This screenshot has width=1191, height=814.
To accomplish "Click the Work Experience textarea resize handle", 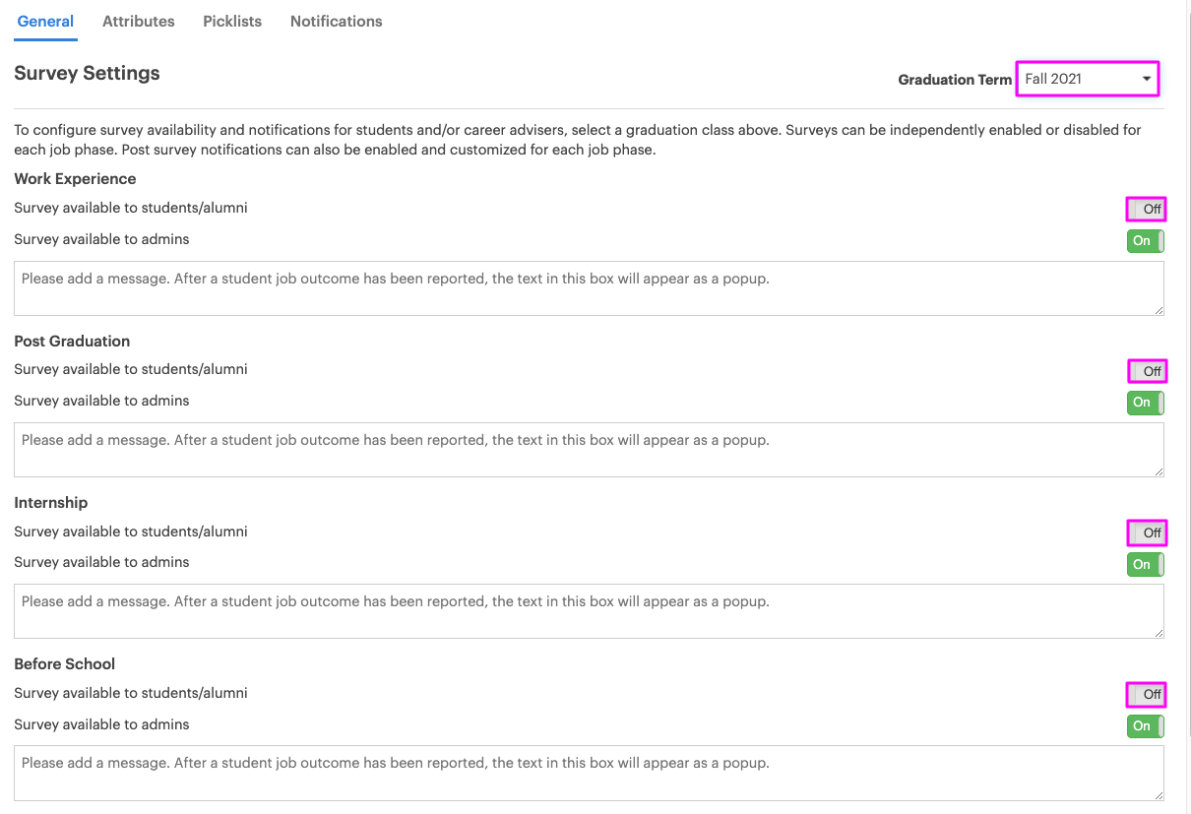I will coord(1158,309).
